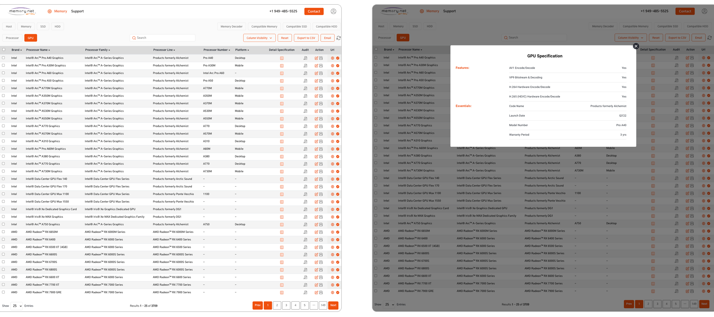The width and height of the screenshot is (714, 317).
Task: Click the orange link icon on AMD Radeon RX 7900 GRE row
Action: point(337,292)
